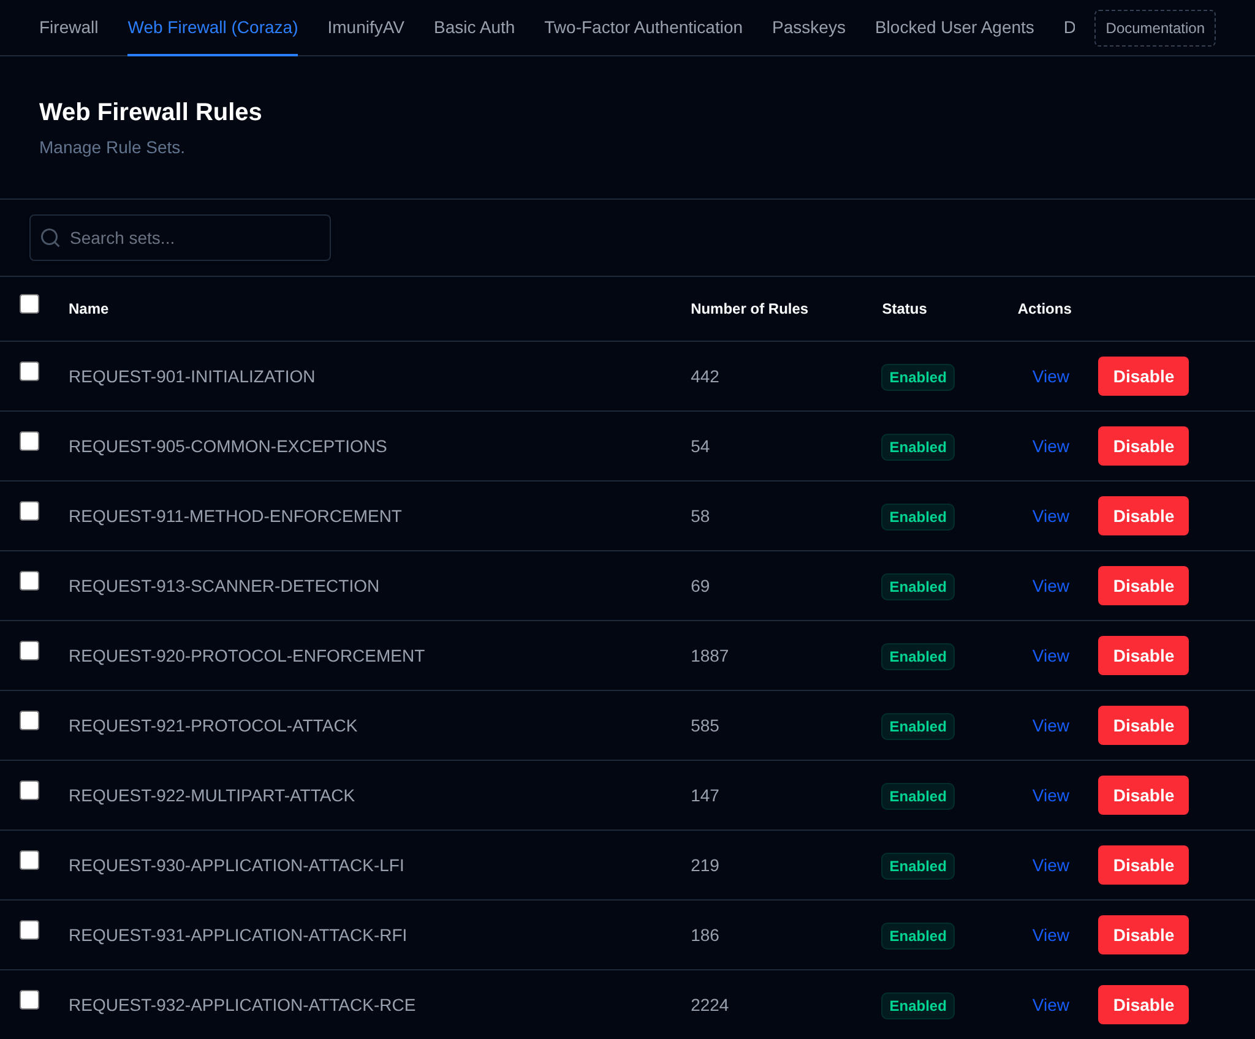Disable REQUEST-922-MULTIPART-ATTACK rule set

point(1143,795)
